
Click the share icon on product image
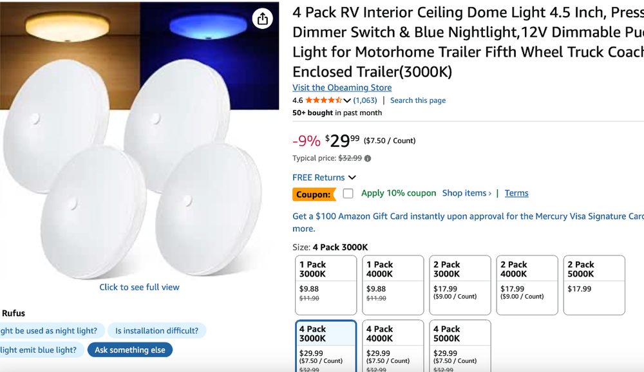click(262, 19)
